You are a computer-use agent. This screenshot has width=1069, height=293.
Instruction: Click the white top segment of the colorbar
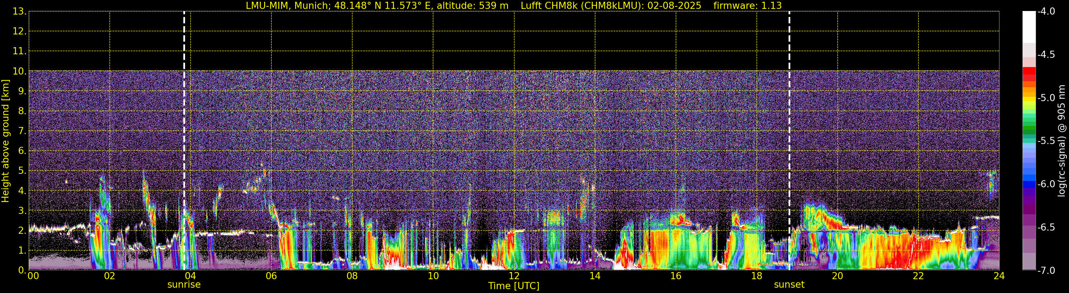pos(1029,27)
